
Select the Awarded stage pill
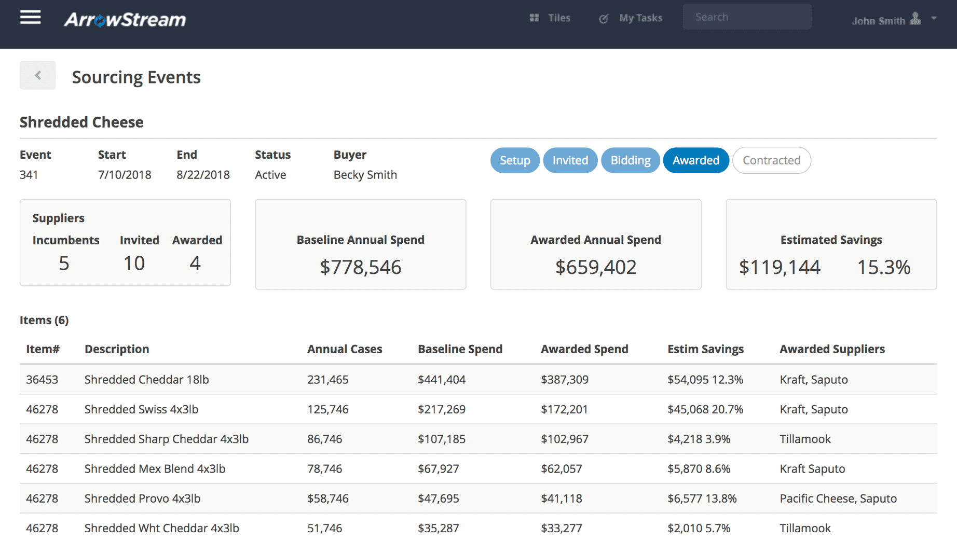point(695,160)
